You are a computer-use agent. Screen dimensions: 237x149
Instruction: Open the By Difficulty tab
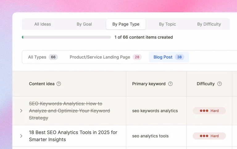[x=209, y=24]
